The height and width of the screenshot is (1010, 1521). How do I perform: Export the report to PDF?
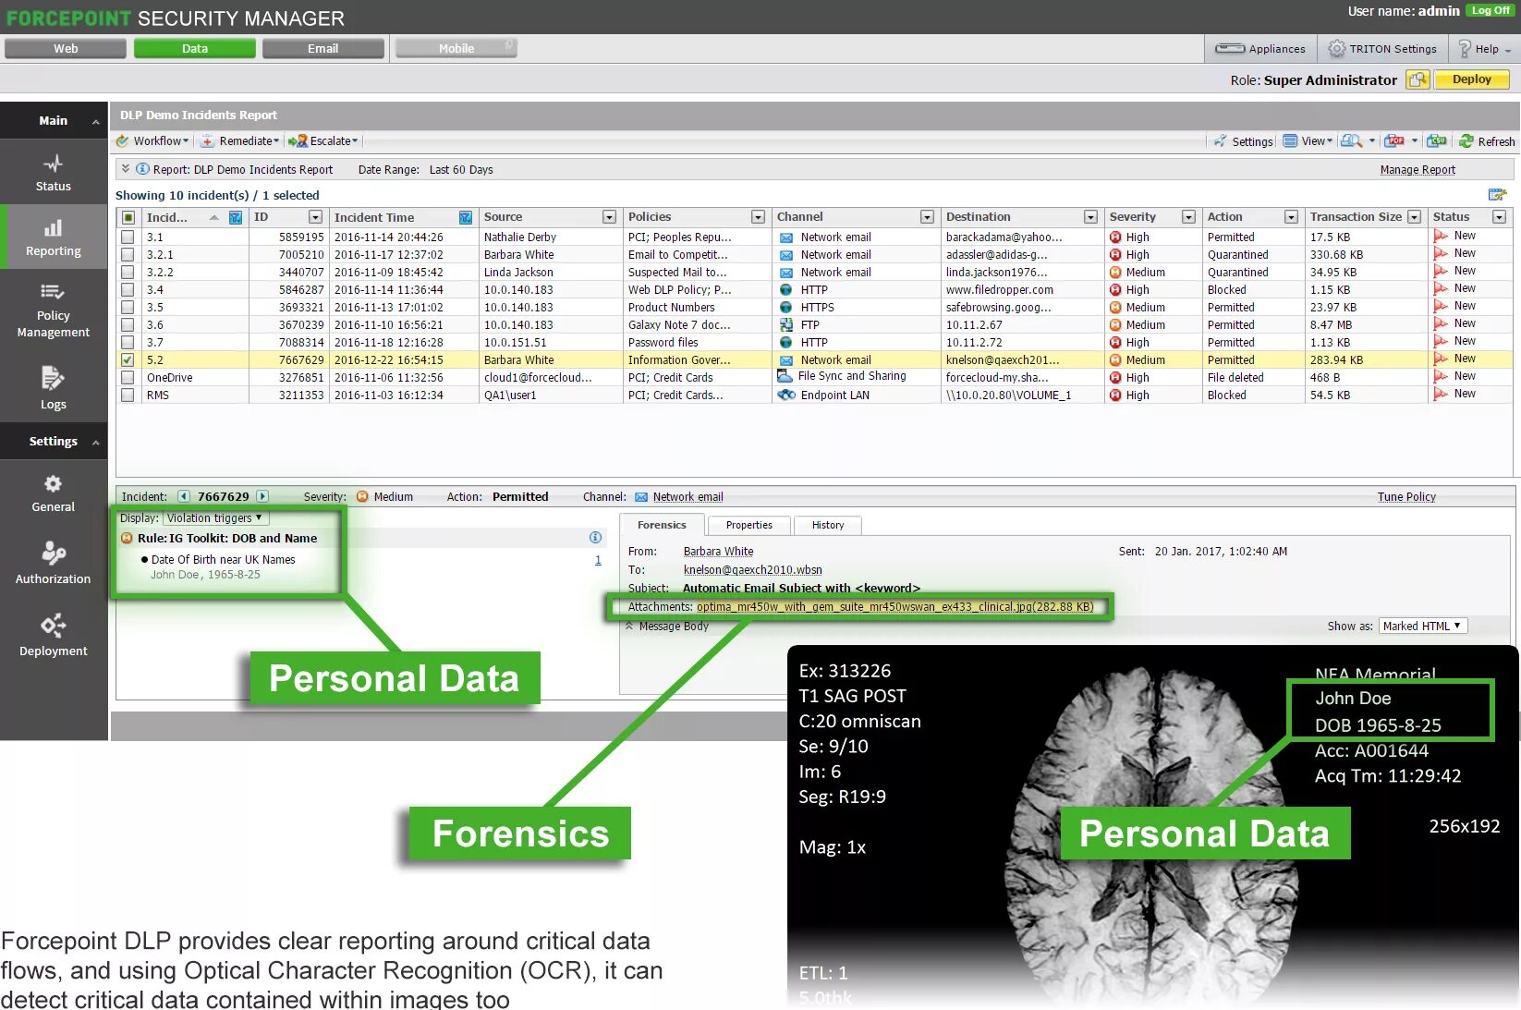tap(1394, 140)
